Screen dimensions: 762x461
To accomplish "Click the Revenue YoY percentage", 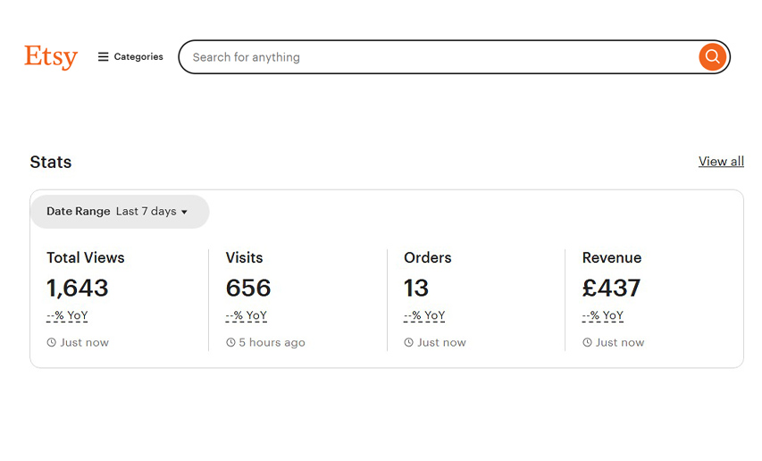I will pyautogui.click(x=603, y=315).
